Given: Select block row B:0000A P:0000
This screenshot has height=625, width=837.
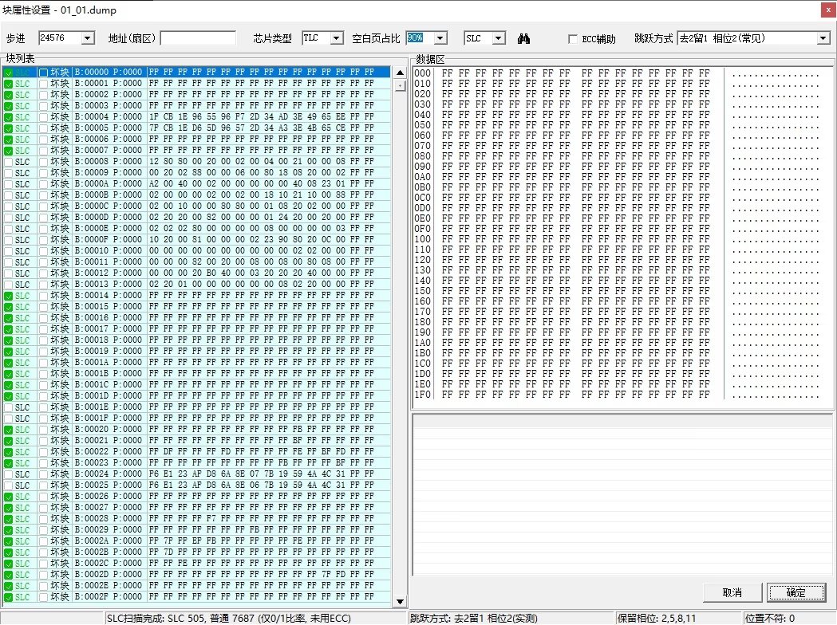Looking at the screenshot, I should (x=196, y=184).
